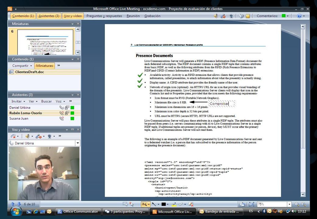
Task: Click the erase annotations tool
Action: tap(191, 204)
